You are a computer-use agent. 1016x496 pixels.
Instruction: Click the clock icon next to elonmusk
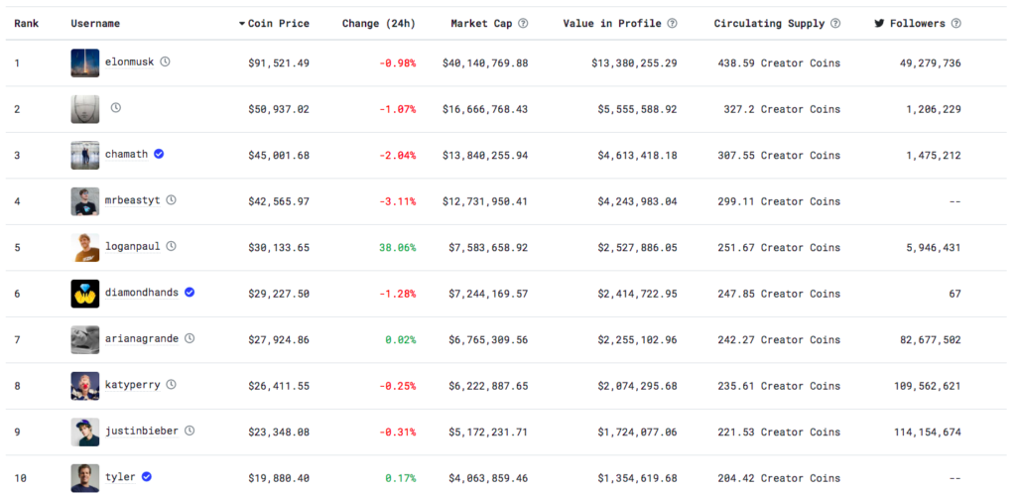[x=165, y=62]
